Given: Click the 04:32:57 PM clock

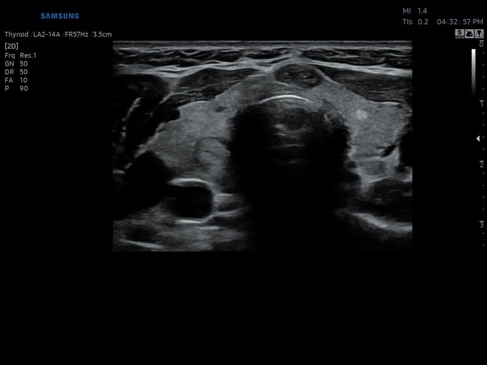Looking at the screenshot, I should (x=460, y=21).
